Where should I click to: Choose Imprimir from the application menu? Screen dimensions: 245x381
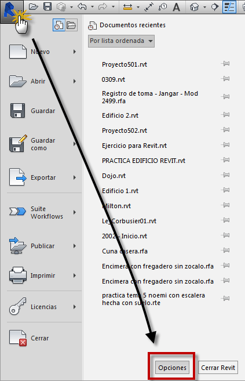pos(43,275)
